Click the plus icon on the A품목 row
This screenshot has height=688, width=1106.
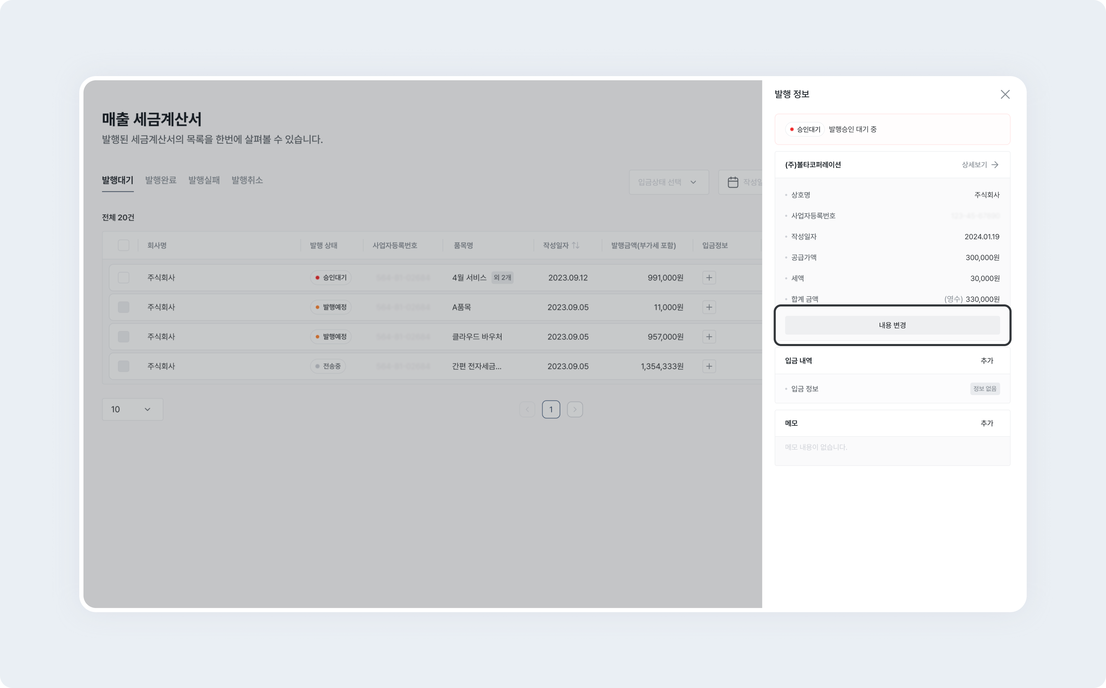coord(709,307)
